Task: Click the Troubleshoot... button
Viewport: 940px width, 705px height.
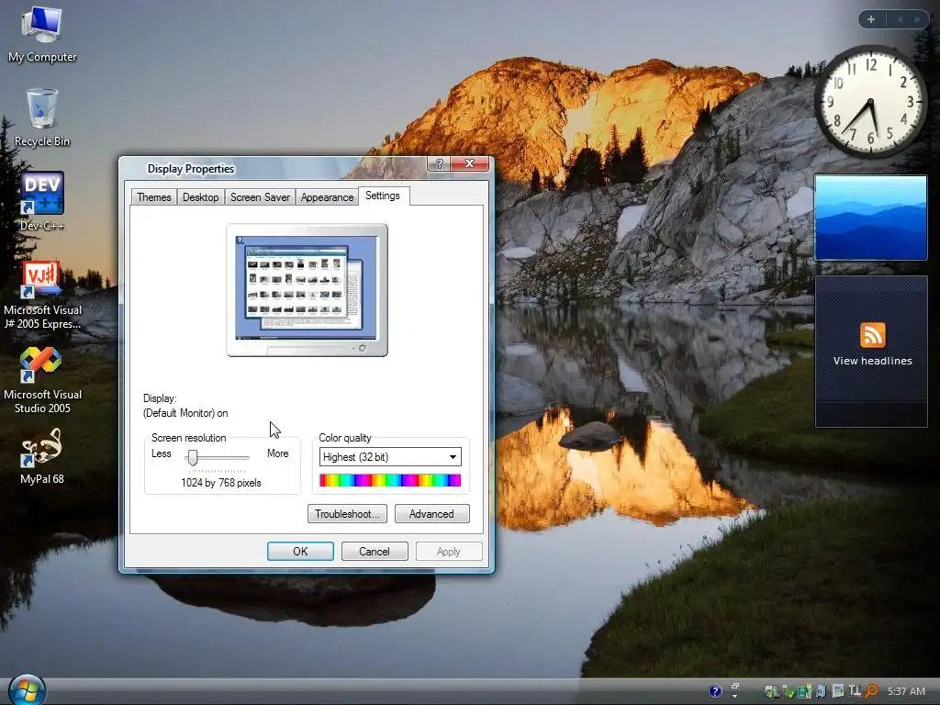Action: tap(347, 514)
